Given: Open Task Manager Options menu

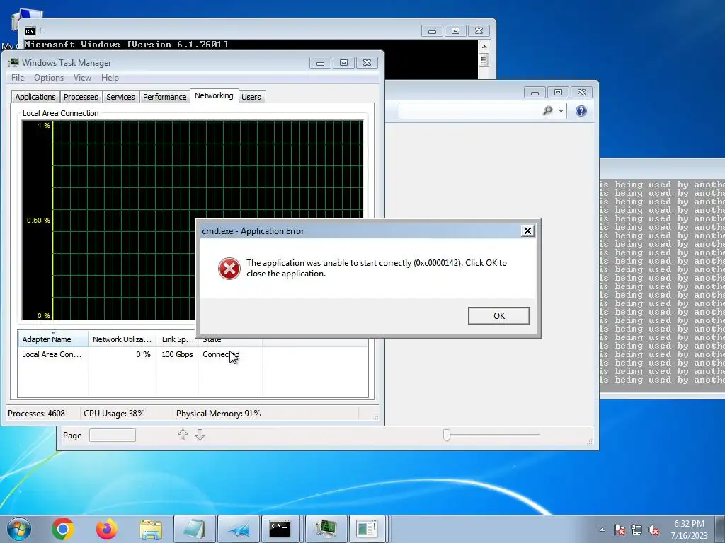Looking at the screenshot, I should (49, 78).
